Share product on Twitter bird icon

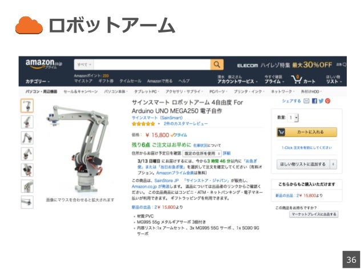click(x=321, y=101)
